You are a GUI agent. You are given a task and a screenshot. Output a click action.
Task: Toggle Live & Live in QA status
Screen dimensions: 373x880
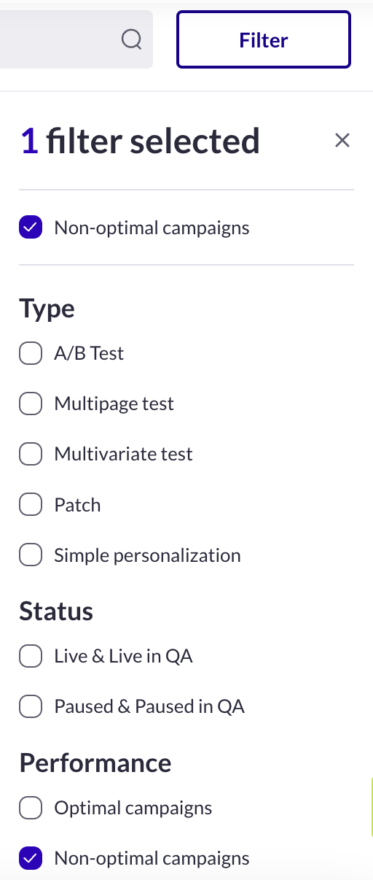pyautogui.click(x=31, y=656)
